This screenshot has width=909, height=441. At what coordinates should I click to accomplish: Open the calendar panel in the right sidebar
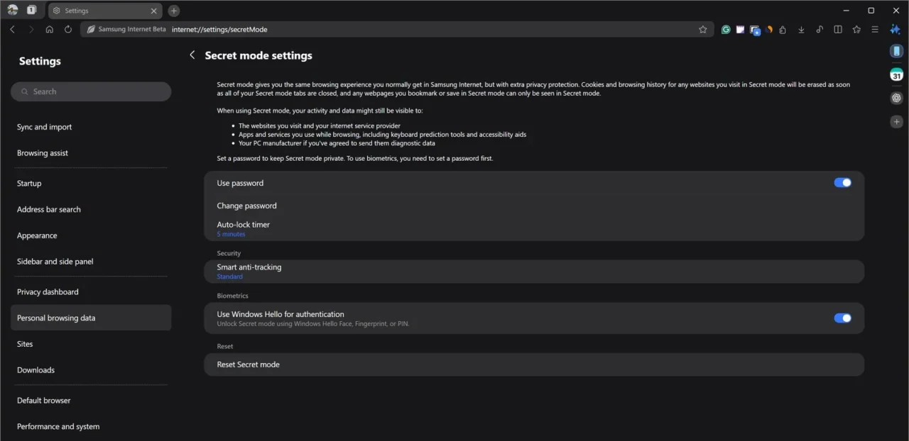point(897,74)
